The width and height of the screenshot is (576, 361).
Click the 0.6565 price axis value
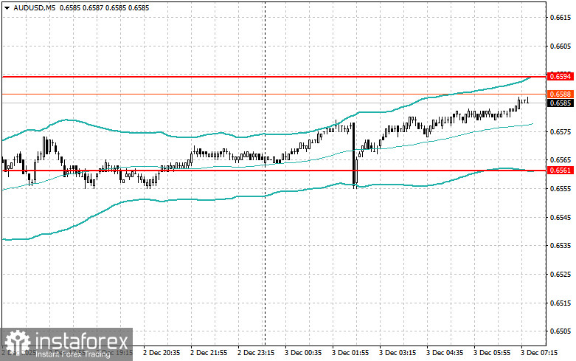point(561,160)
